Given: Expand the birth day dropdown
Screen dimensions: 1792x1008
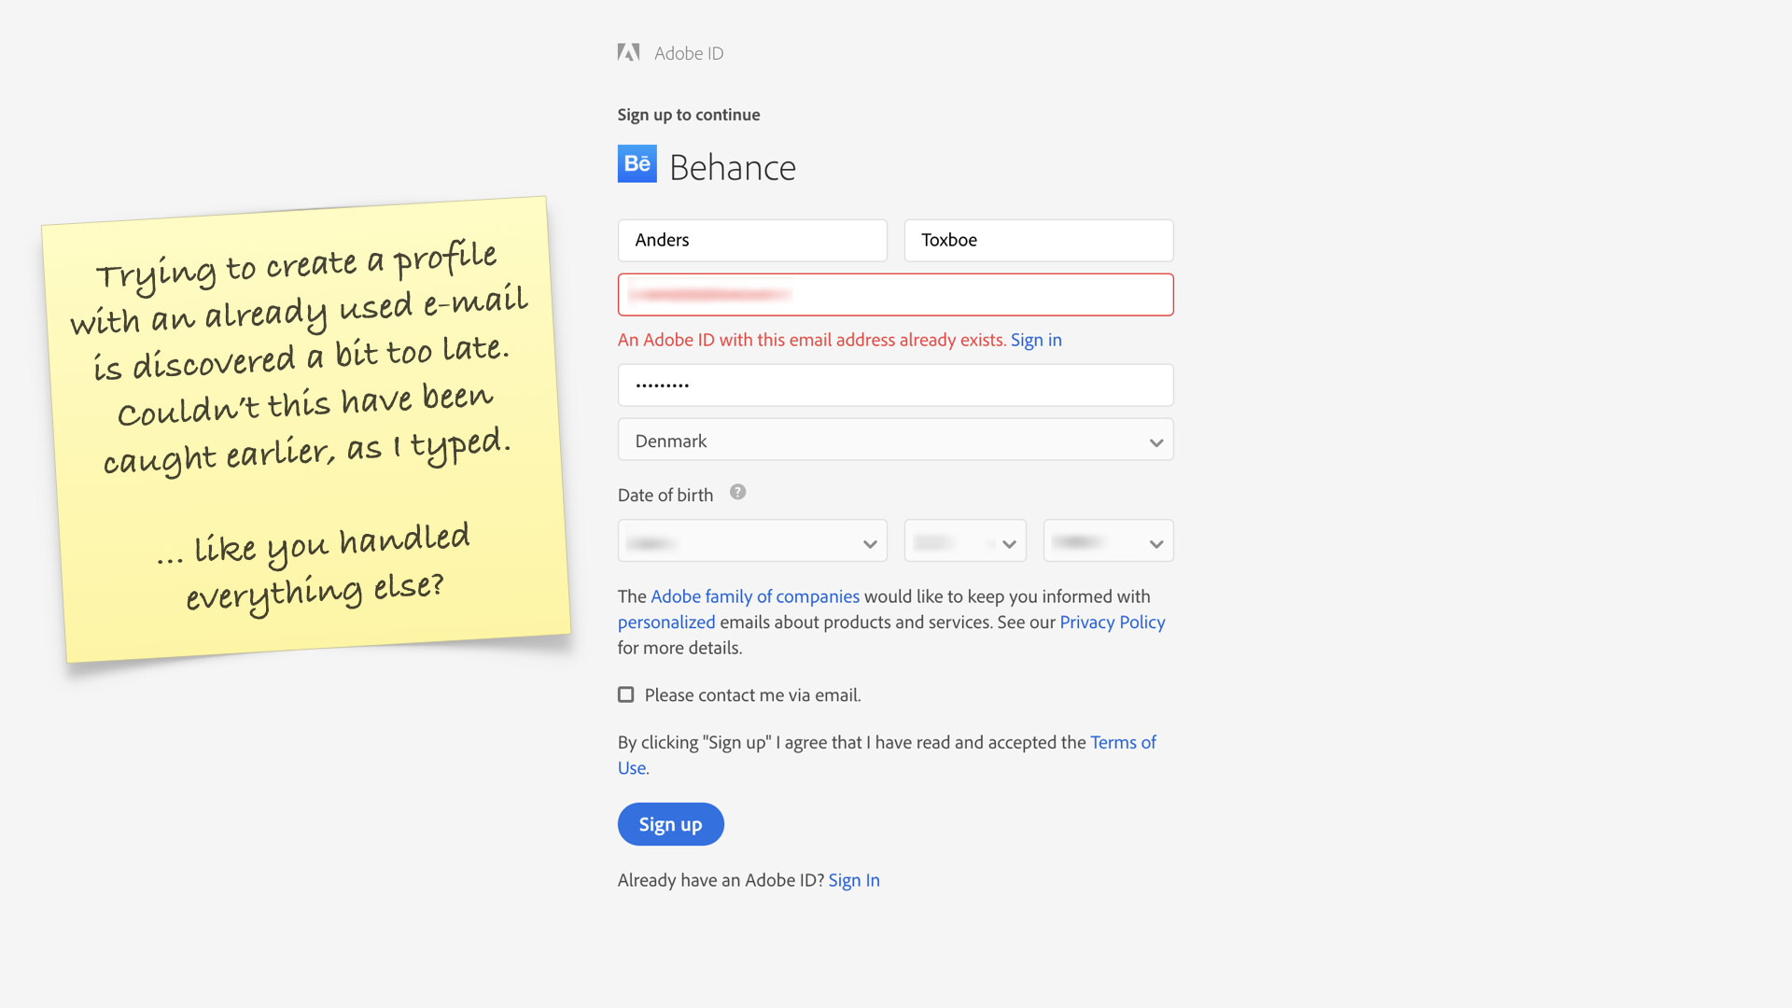Looking at the screenshot, I should (x=965, y=542).
